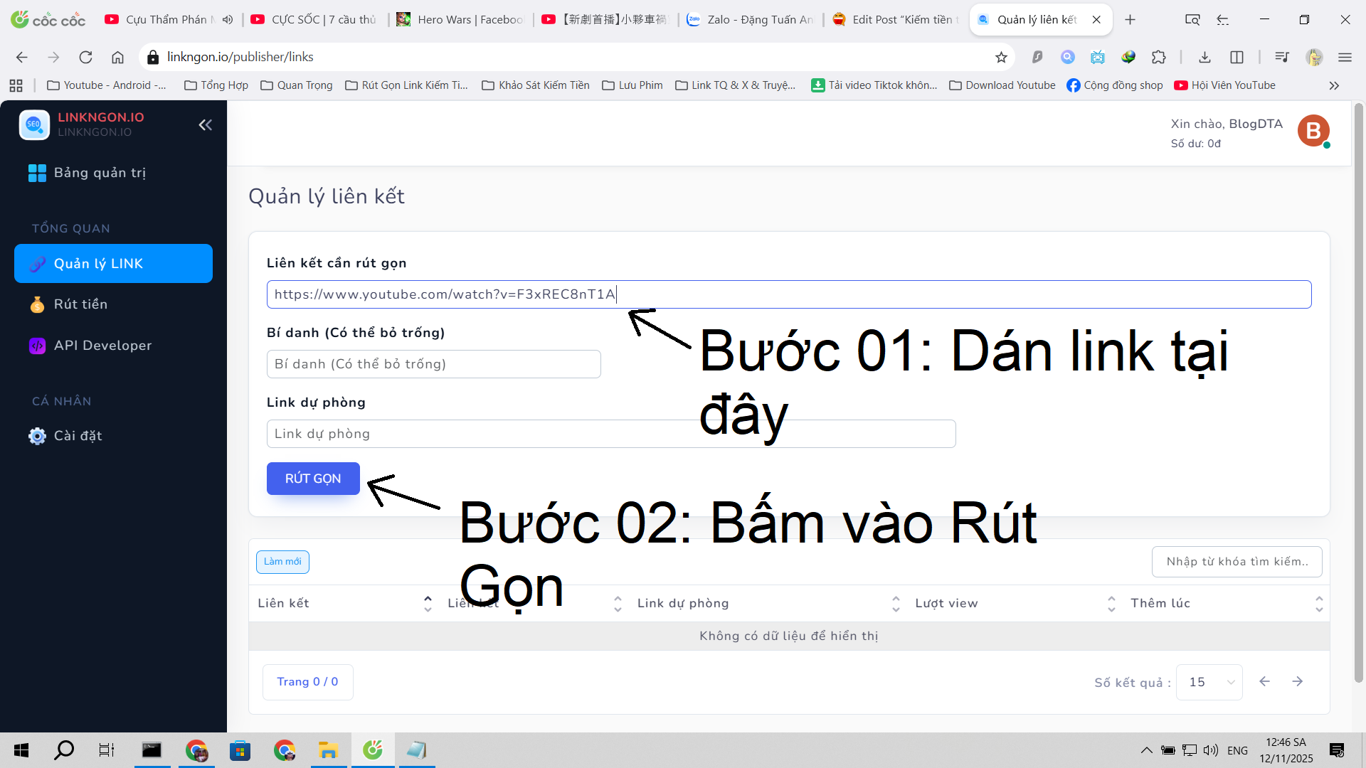Expand hidden bookmarks overflow chevron
1366x768 pixels.
[1334, 85]
